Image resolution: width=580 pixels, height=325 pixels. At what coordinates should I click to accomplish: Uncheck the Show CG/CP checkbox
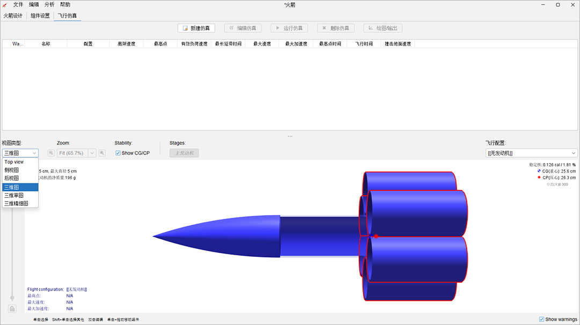pos(117,153)
